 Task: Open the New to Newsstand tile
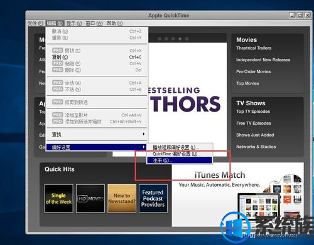122,199
